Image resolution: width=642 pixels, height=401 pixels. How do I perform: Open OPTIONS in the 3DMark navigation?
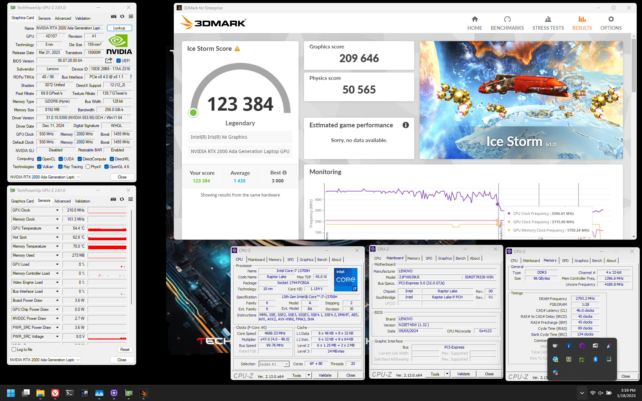(x=611, y=23)
